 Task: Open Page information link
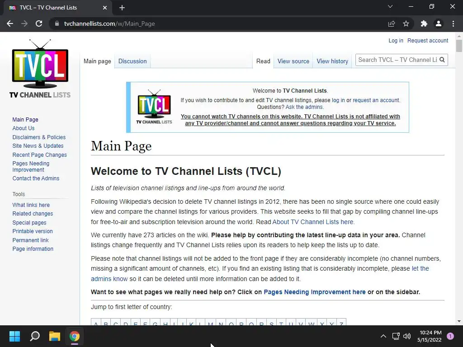(x=33, y=249)
